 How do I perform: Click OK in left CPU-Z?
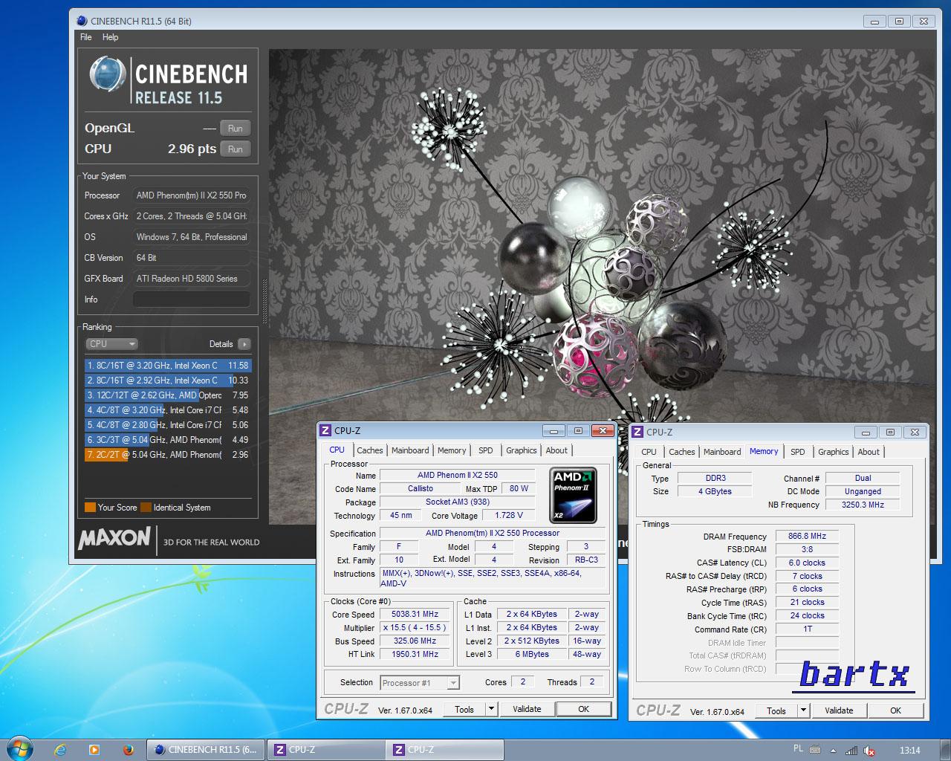click(x=583, y=709)
